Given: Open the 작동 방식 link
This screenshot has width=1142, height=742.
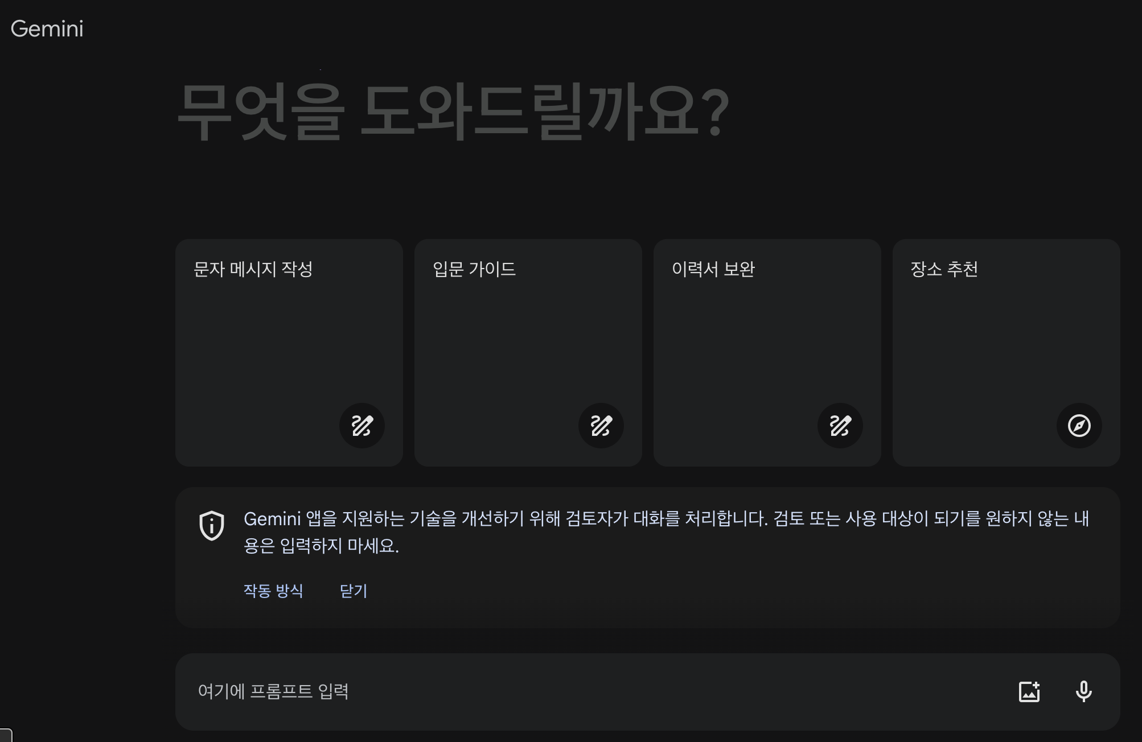Looking at the screenshot, I should coord(273,591).
